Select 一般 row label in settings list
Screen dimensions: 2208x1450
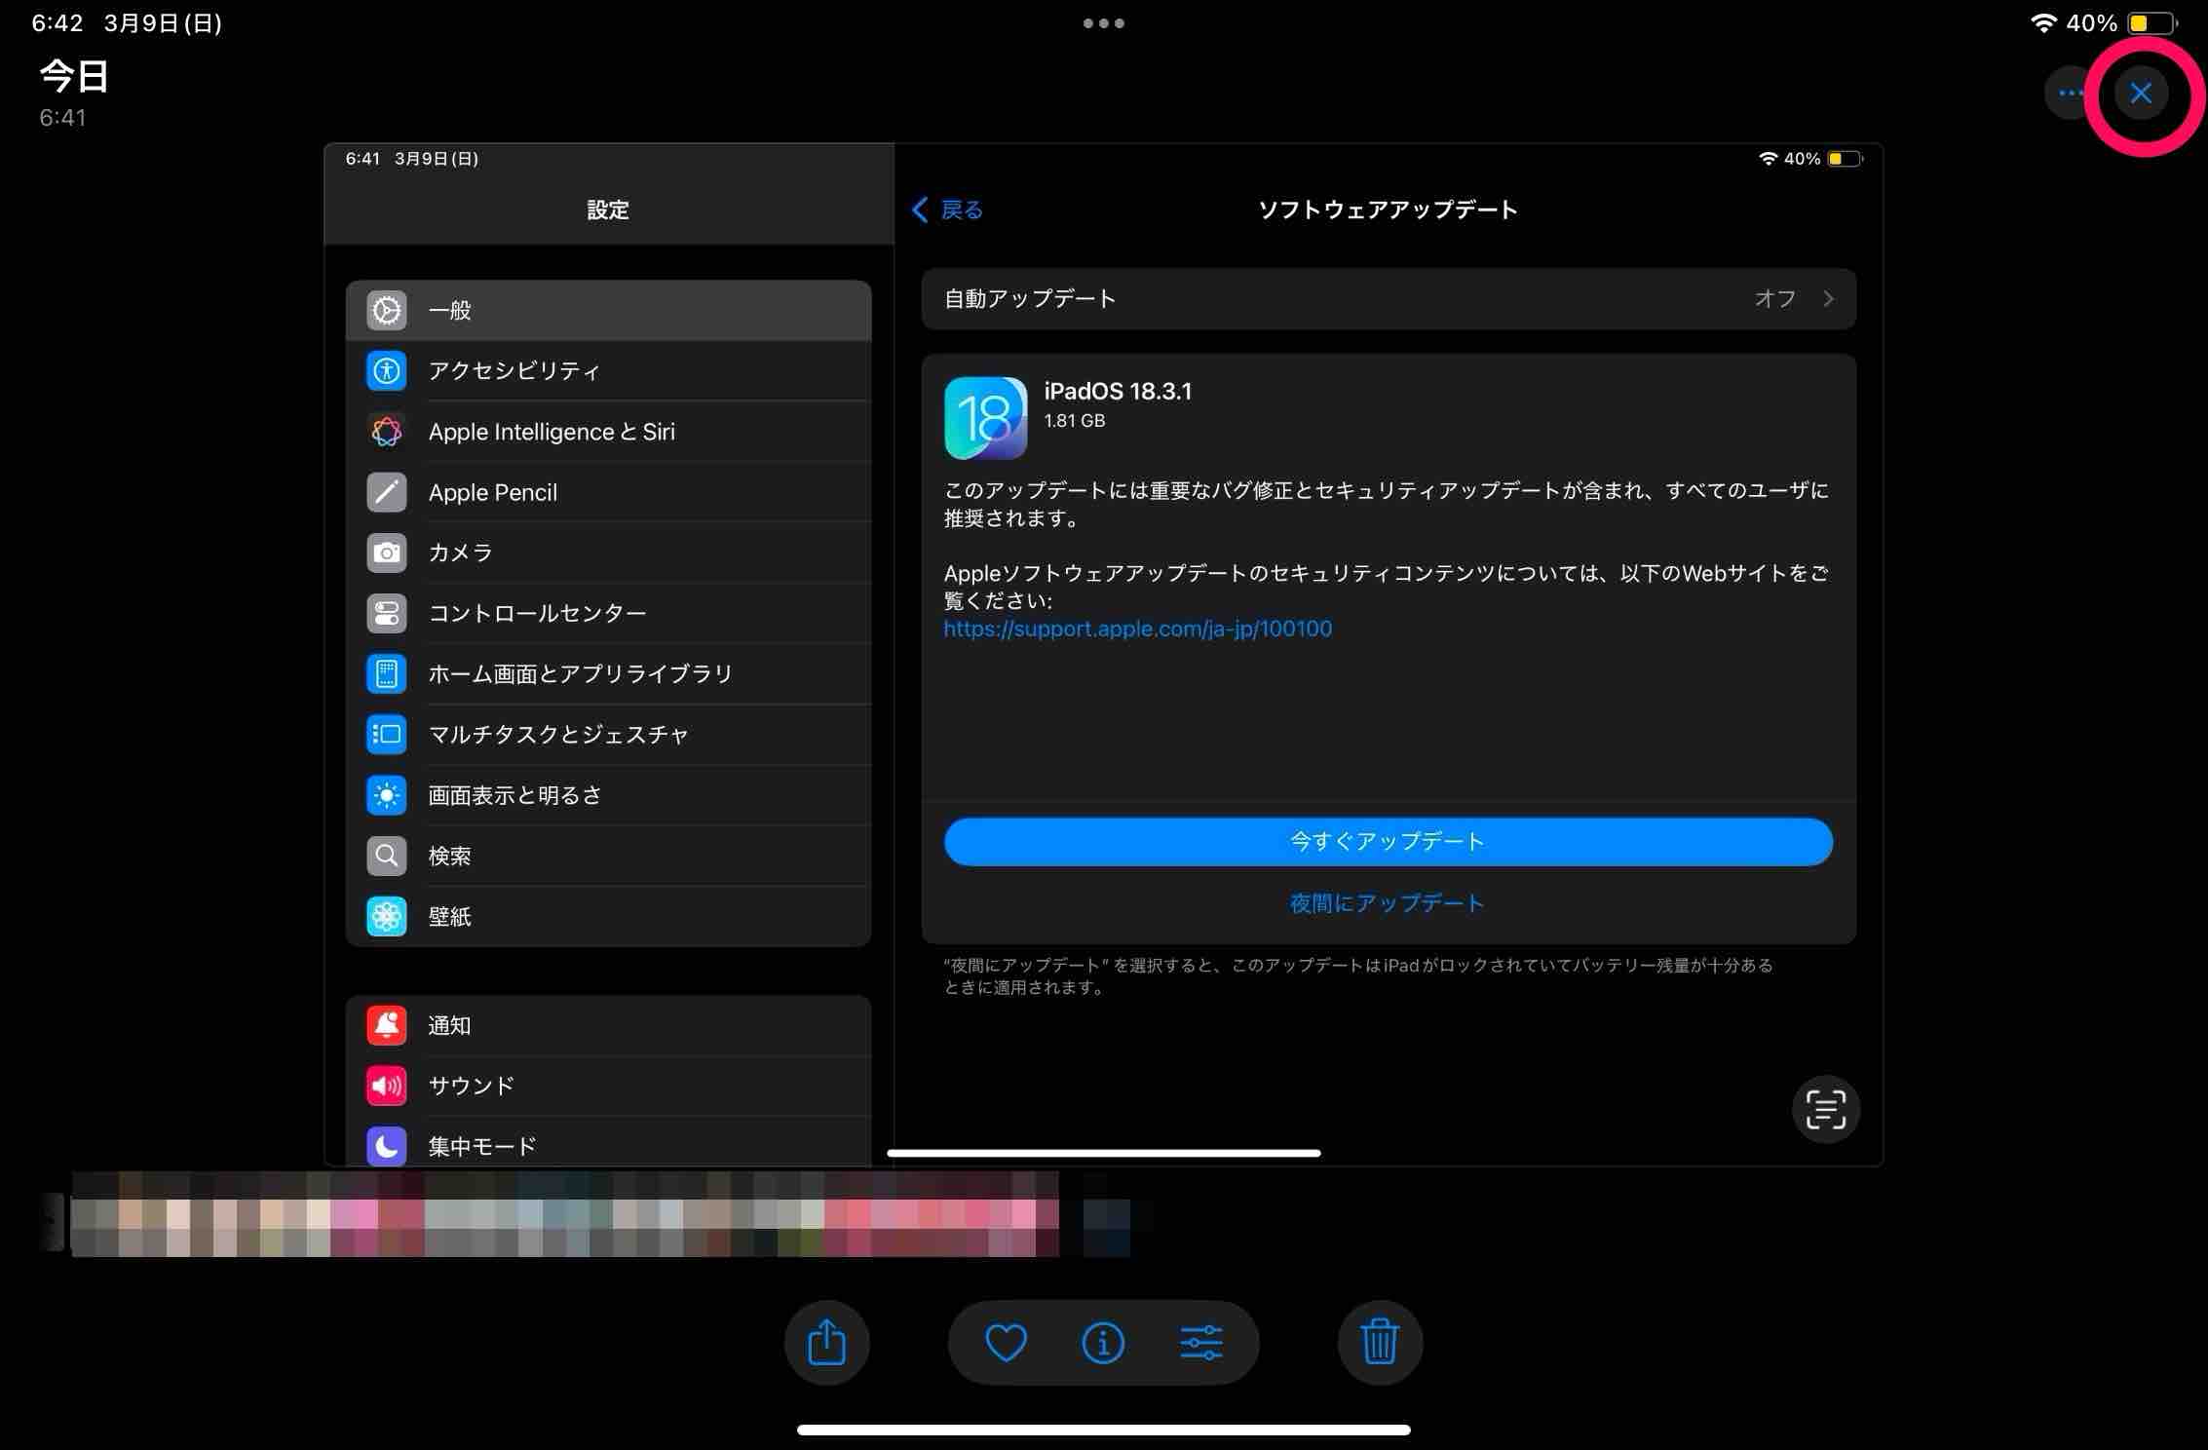coord(450,310)
